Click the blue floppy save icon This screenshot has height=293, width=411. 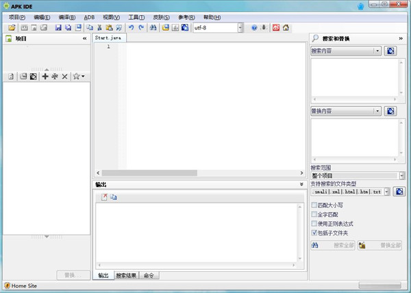pos(58,27)
